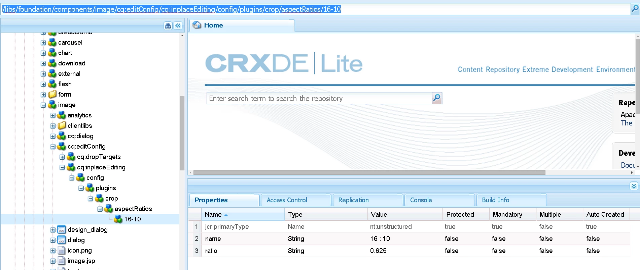Image resolution: width=640 pixels, height=270 pixels.
Task: Click the analytics node icon
Action: (x=62, y=115)
